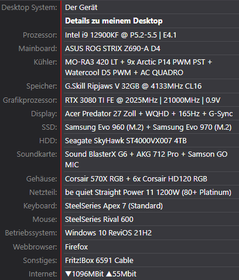This screenshot has height=280, width=239.
Task: Click the Acer Predator 27 Zoll entry
Action: [x=149, y=114]
